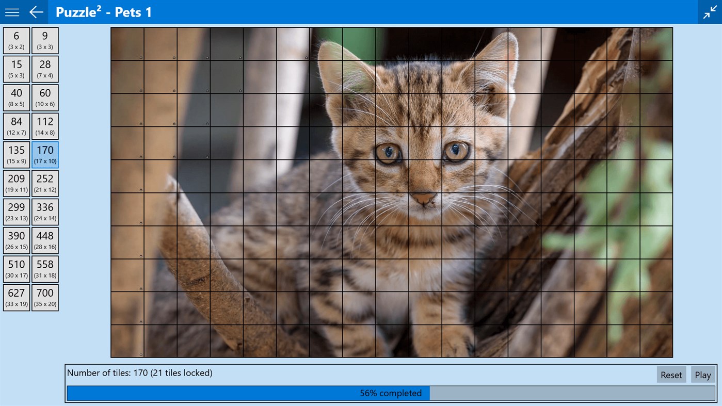722x406 pixels.
Task: Choose the 252 (21 x 12) size
Action: click(44, 183)
